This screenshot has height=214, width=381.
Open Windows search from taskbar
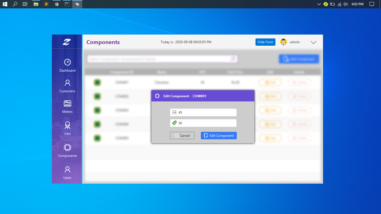(15, 4)
